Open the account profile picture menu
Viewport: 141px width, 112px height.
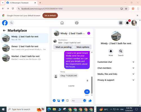134,23
